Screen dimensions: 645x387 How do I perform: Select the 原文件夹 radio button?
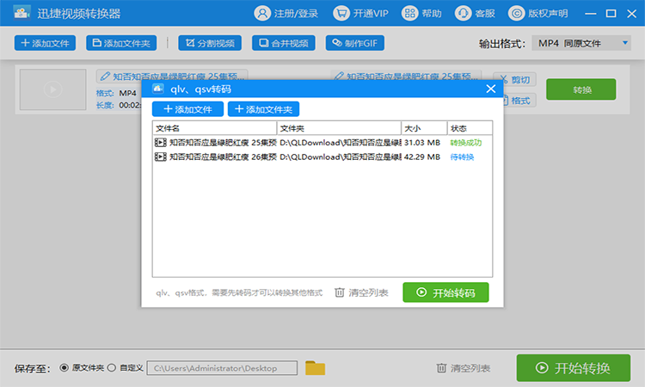[64, 368]
